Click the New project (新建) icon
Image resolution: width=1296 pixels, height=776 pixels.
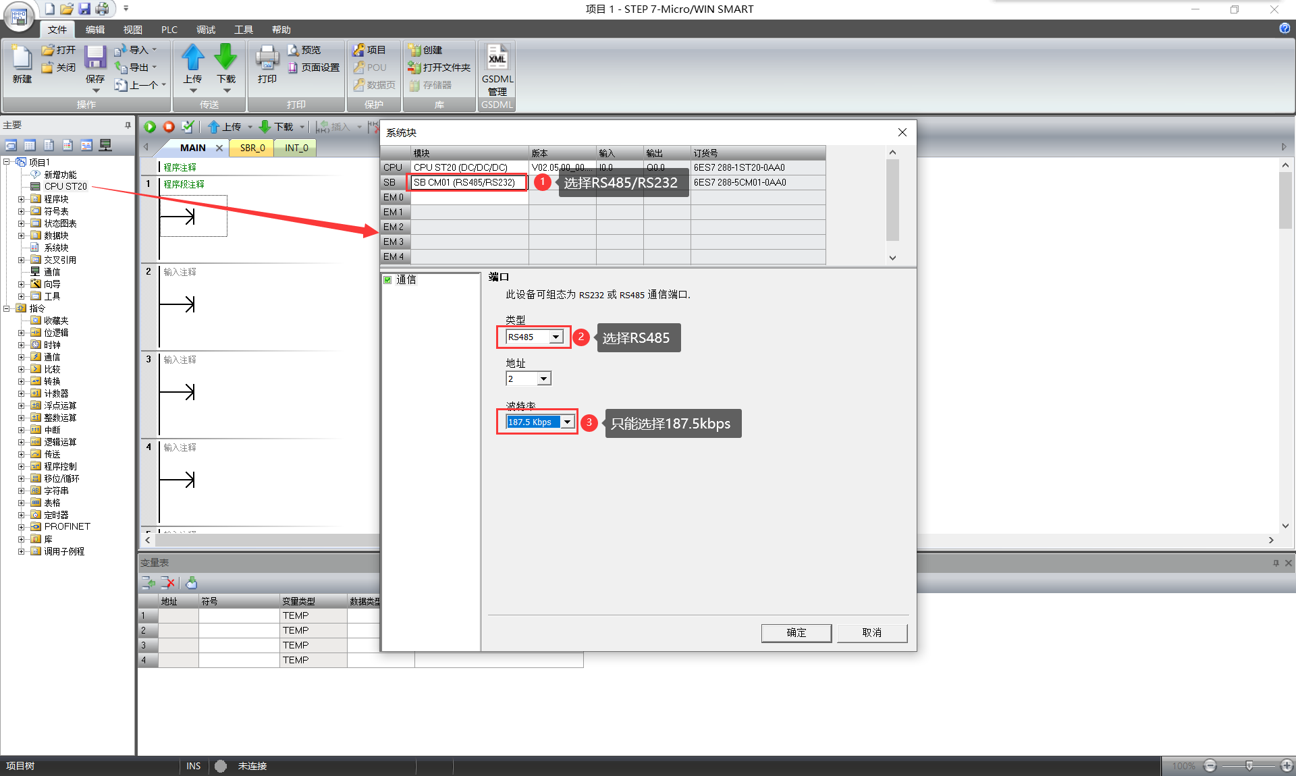click(x=22, y=58)
